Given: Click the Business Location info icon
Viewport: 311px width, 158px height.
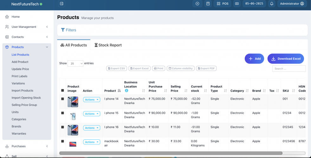Looking at the screenshot, I should click(126, 91).
